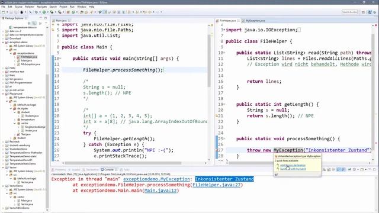Image resolution: width=379 pixels, height=213 pixels.
Task: Switch to the Problems tab
Action: [x=59, y=170]
